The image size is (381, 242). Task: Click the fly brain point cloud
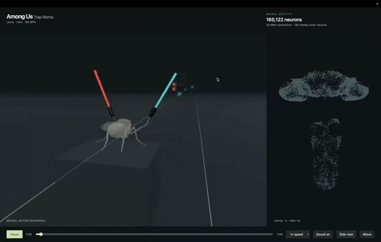324,86
